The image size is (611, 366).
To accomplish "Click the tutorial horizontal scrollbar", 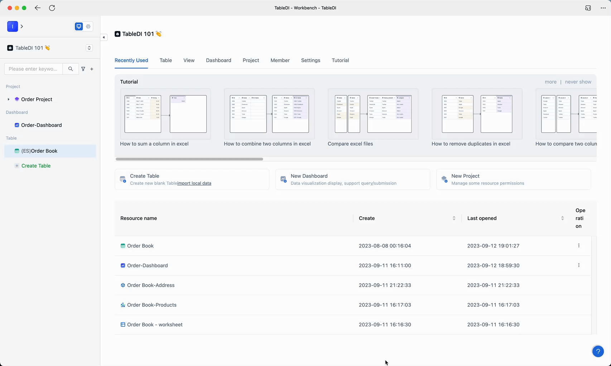I will coord(189,159).
